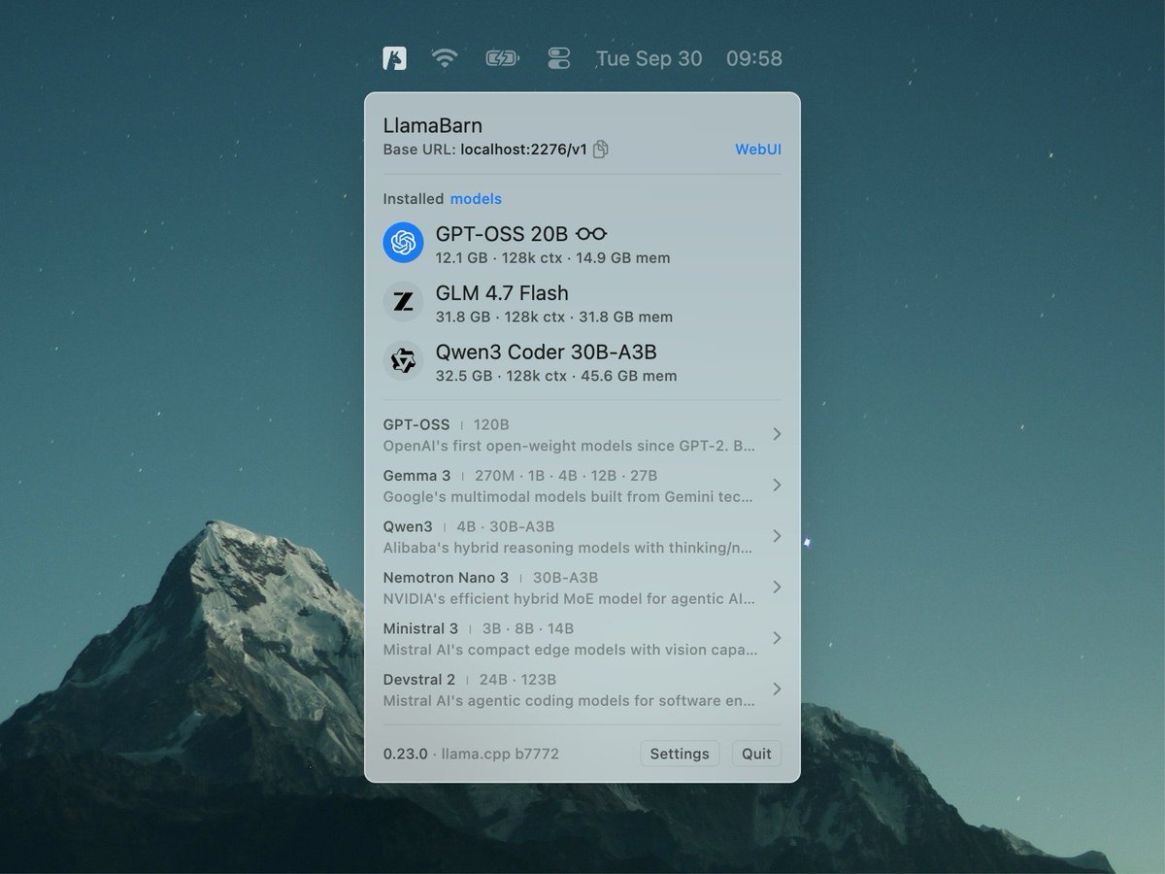Open Settings
Screen dimensions: 1165x874
click(x=680, y=754)
